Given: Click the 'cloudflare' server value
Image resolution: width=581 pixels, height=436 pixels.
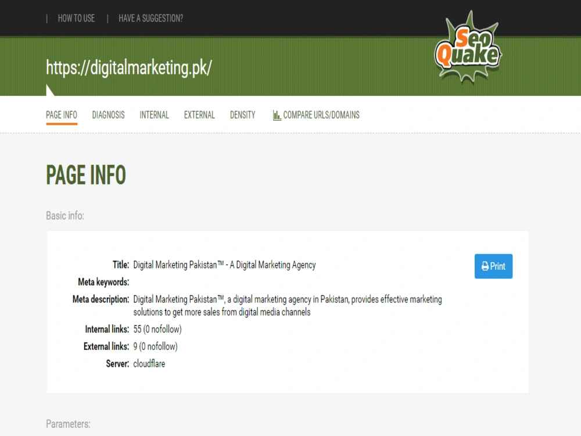Looking at the screenshot, I should click(149, 364).
